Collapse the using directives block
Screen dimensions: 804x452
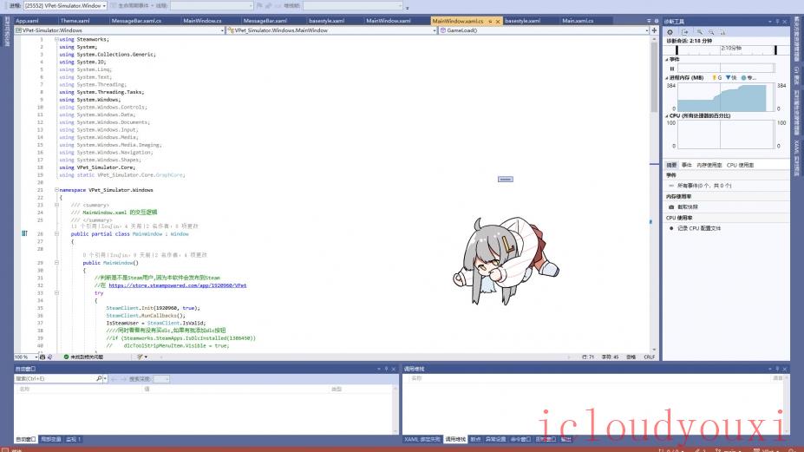56,39
